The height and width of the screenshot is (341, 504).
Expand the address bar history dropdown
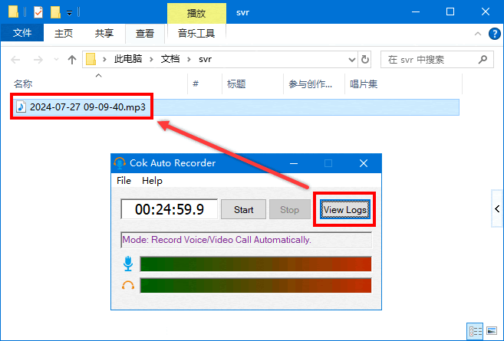tap(351, 59)
